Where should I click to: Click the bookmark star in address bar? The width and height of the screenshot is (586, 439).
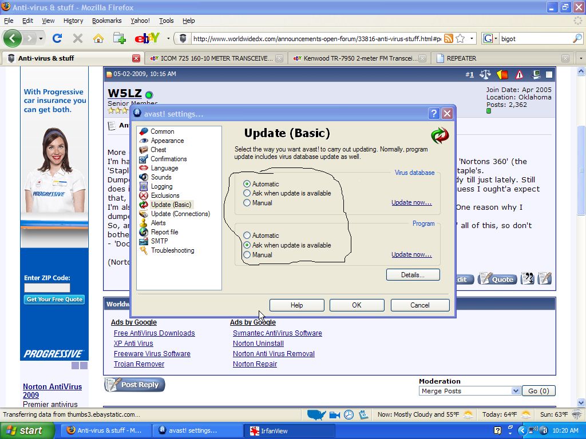point(460,38)
